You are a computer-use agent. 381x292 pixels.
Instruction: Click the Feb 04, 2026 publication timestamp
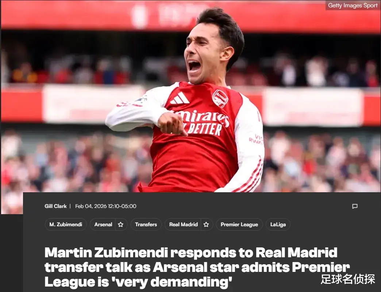coord(106,206)
